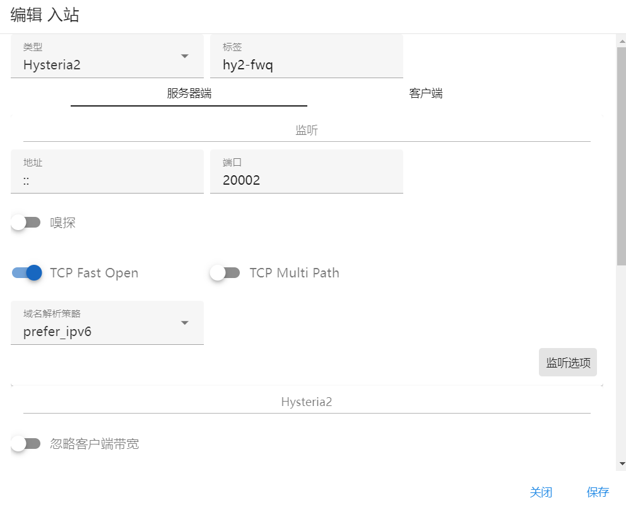Enable TCP Multi Path switch
626x505 pixels.
point(225,273)
